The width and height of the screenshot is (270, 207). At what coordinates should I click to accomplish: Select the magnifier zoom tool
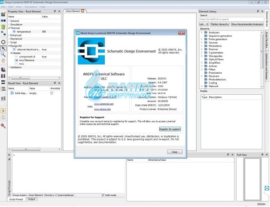[3, 54]
